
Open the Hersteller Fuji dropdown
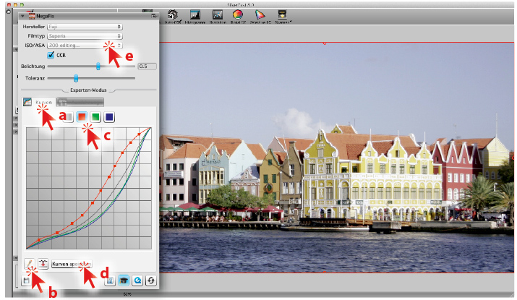click(84, 26)
